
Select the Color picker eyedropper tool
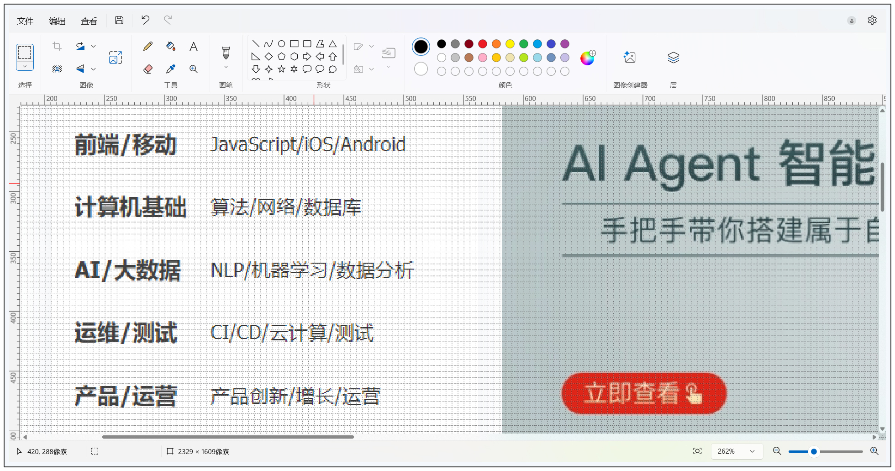point(171,69)
